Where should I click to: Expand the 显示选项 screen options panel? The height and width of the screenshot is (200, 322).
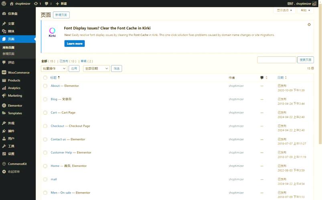tap(285, 10)
